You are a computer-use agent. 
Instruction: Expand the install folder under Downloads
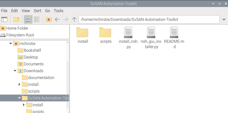(x=19, y=84)
